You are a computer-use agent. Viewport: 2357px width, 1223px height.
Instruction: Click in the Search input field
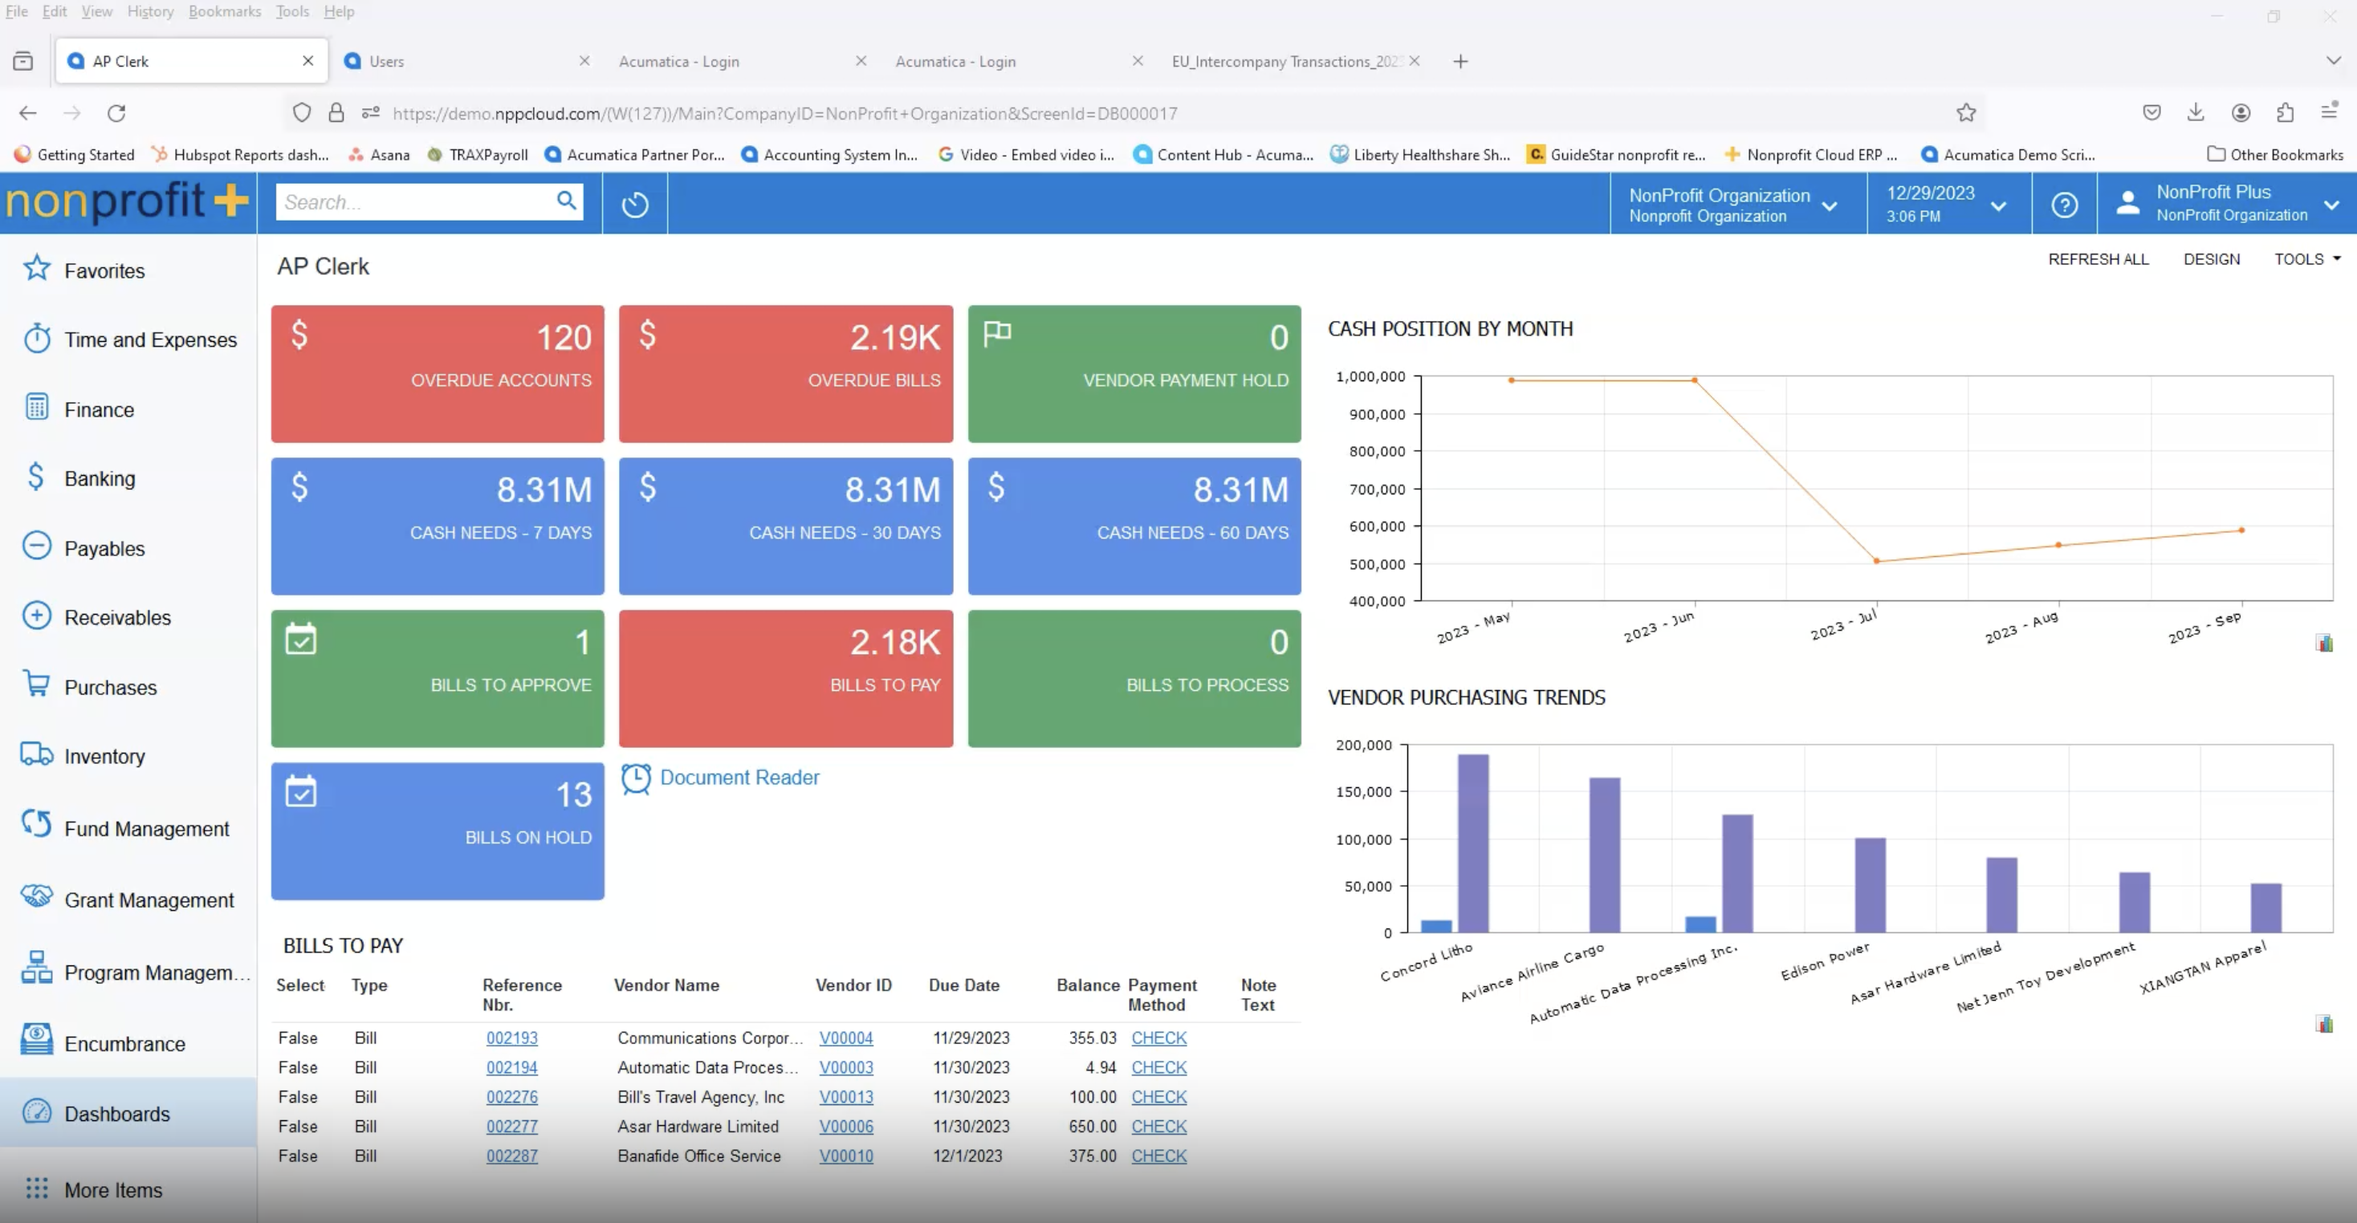pyautogui.click(x=417, y=202)
